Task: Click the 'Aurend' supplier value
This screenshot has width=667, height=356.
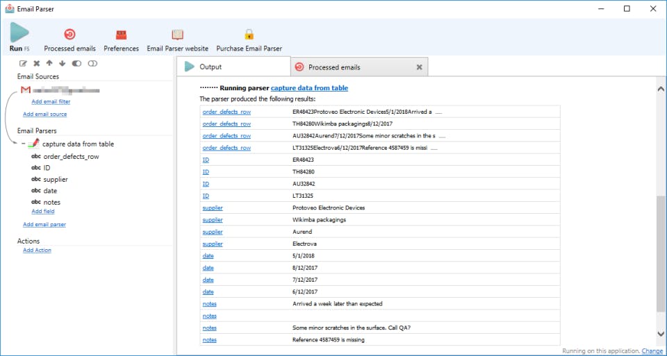Action: [302, 232]
